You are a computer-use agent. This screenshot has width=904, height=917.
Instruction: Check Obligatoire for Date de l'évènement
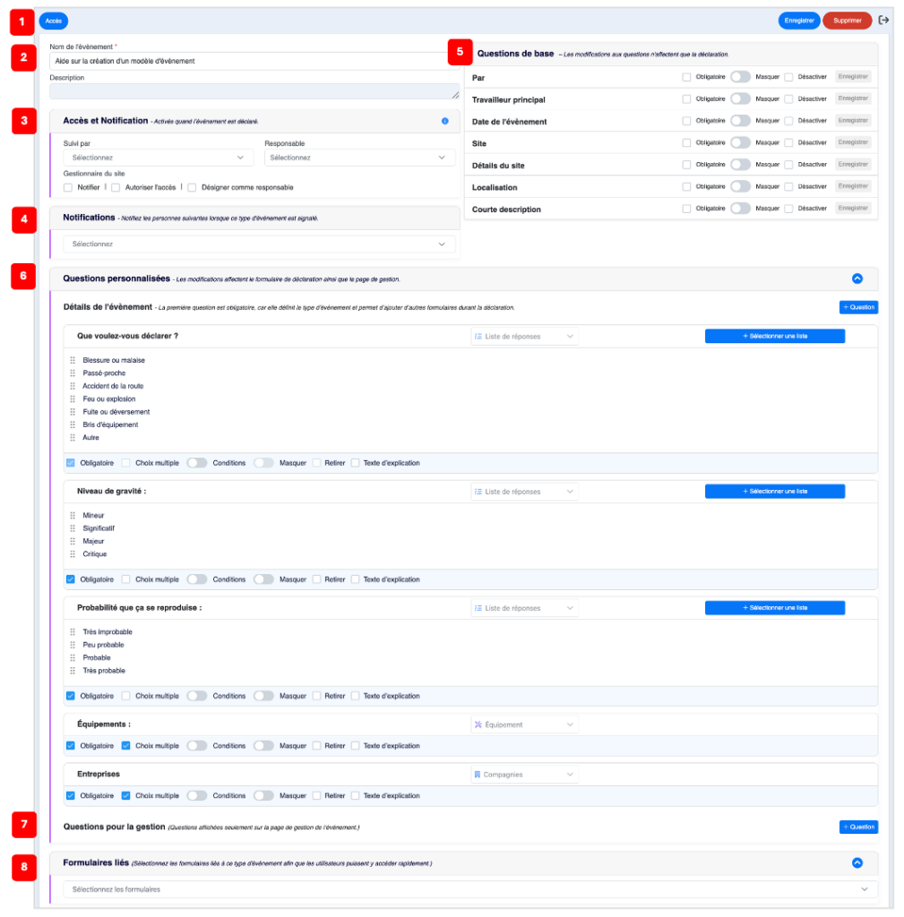coord(686,121)
